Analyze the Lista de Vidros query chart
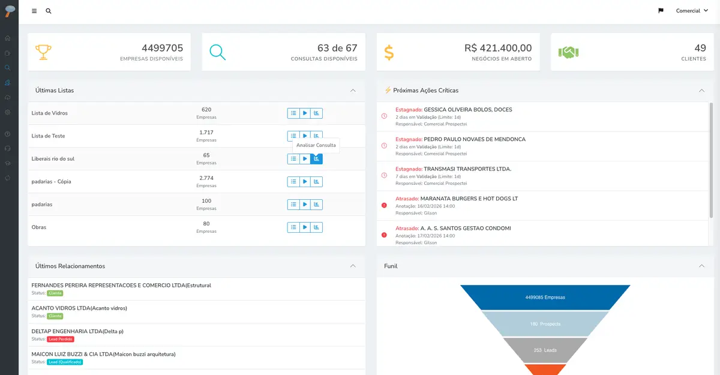Image resolution: width=720 pixels, height=375 pixels. point(317,113)
